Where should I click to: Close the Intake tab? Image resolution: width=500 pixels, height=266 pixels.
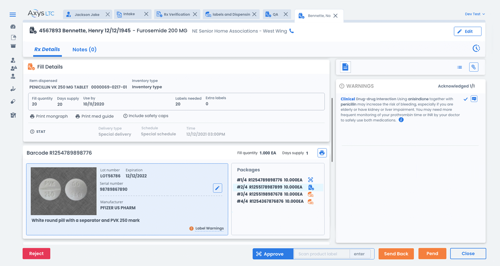click(x=146, y=14)
